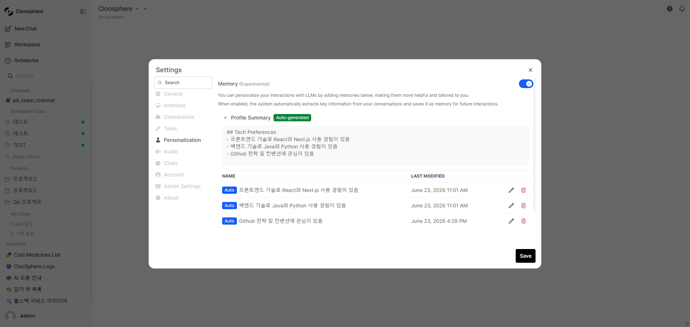The image size is (690, 327).
Task: Click the NAME column header
Action: point(228,176)
